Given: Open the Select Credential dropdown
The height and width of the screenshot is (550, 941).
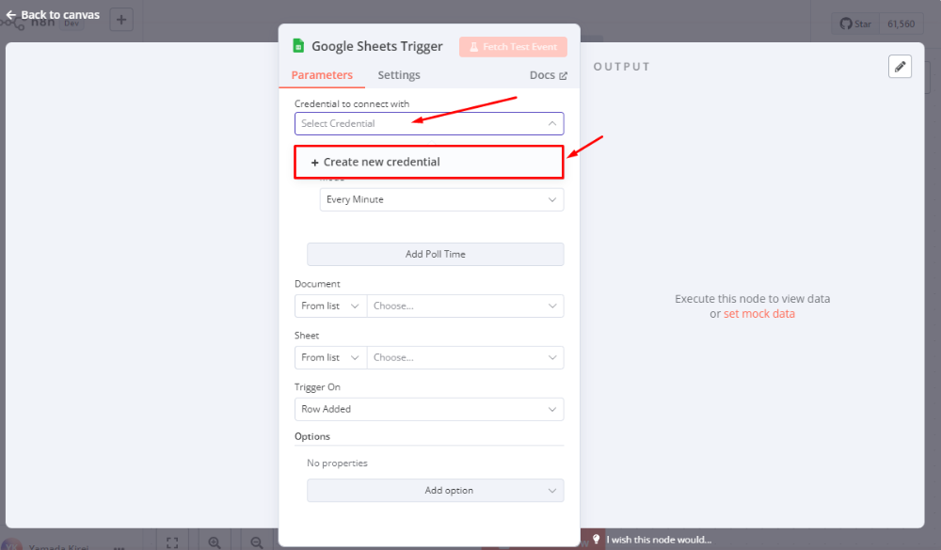Looking at the screenshot, I should 429,123.
